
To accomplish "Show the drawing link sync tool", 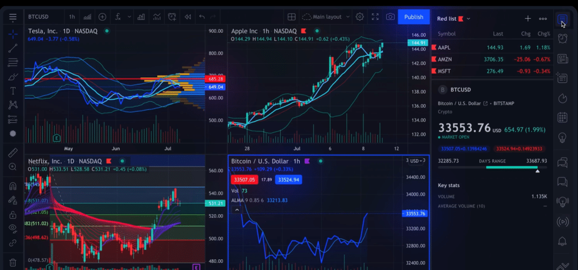I will (x=13, y=243).
